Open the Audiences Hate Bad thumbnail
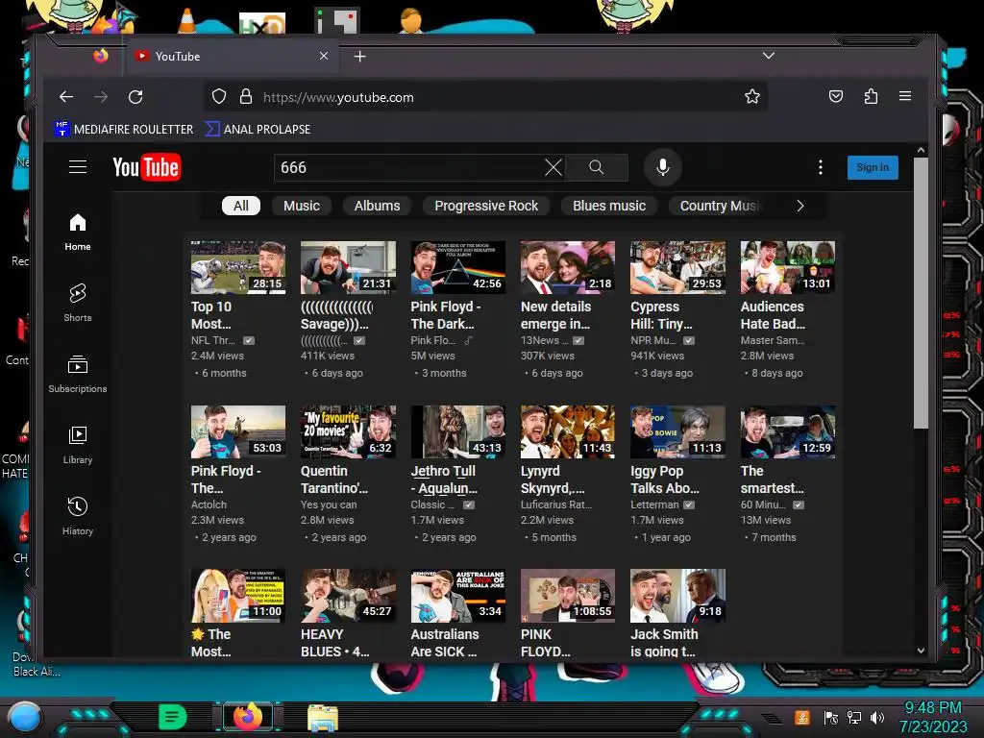 tap(788, 267)
